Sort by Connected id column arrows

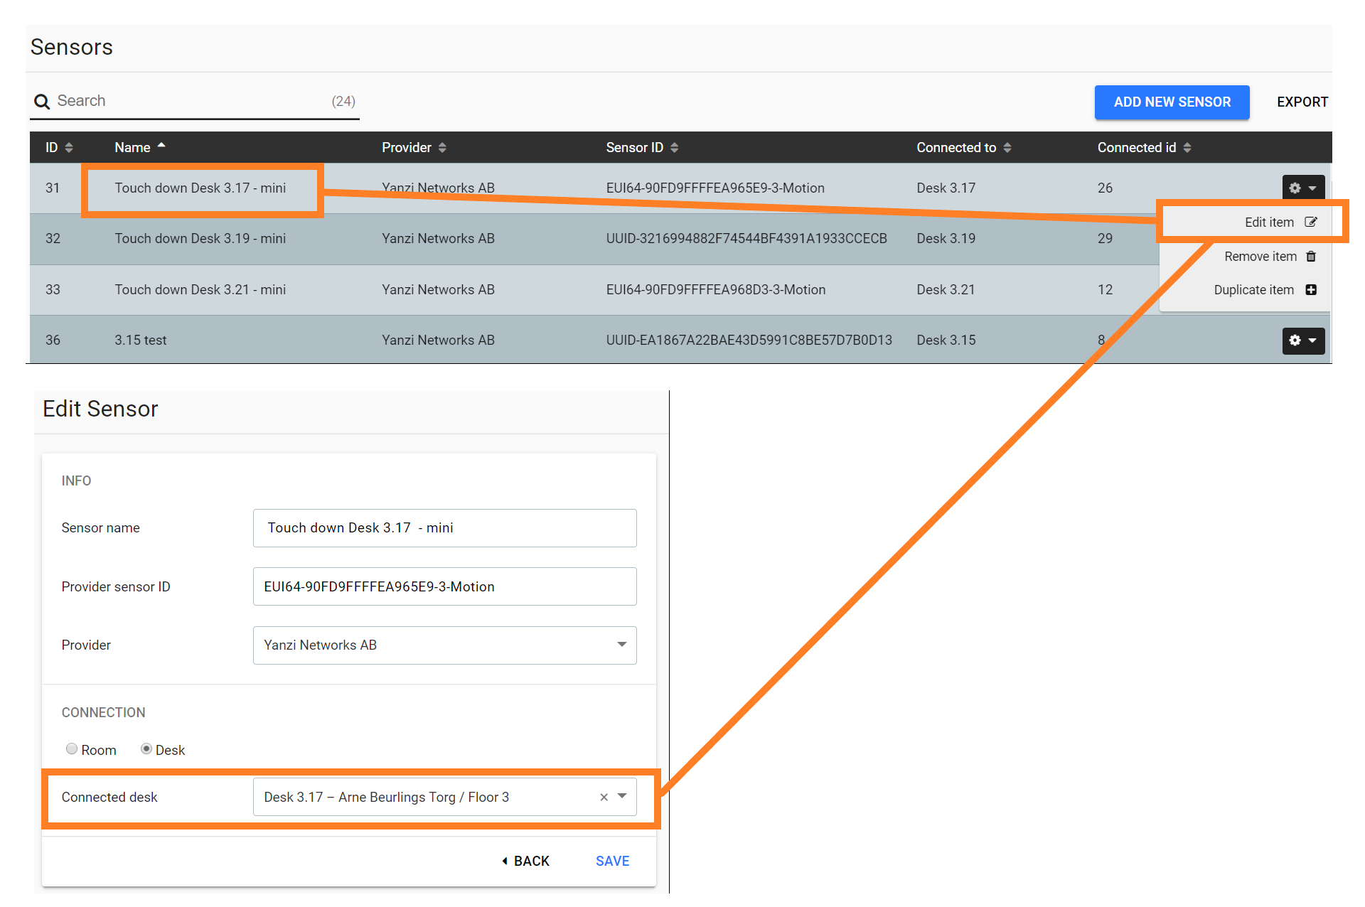pyautogui.click(x=1187, y=147)
